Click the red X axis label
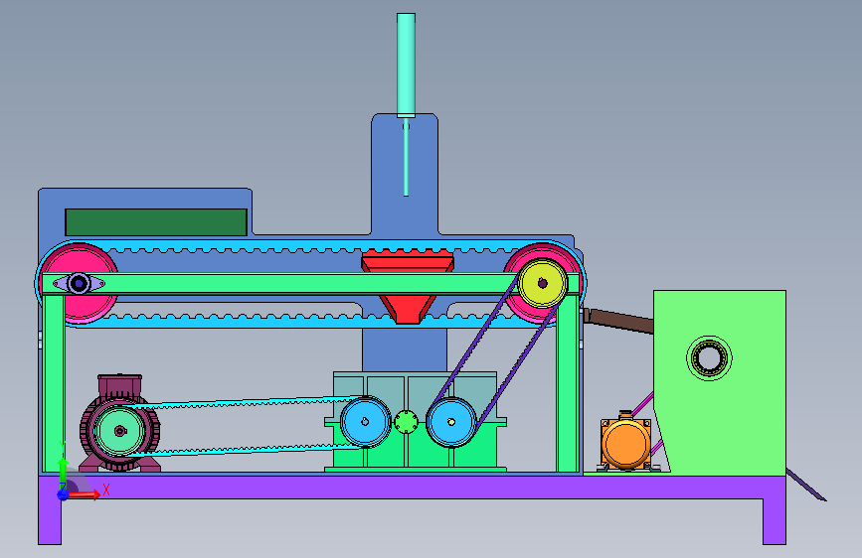This screenshot has width=862, height=558. tap(106, 489)
